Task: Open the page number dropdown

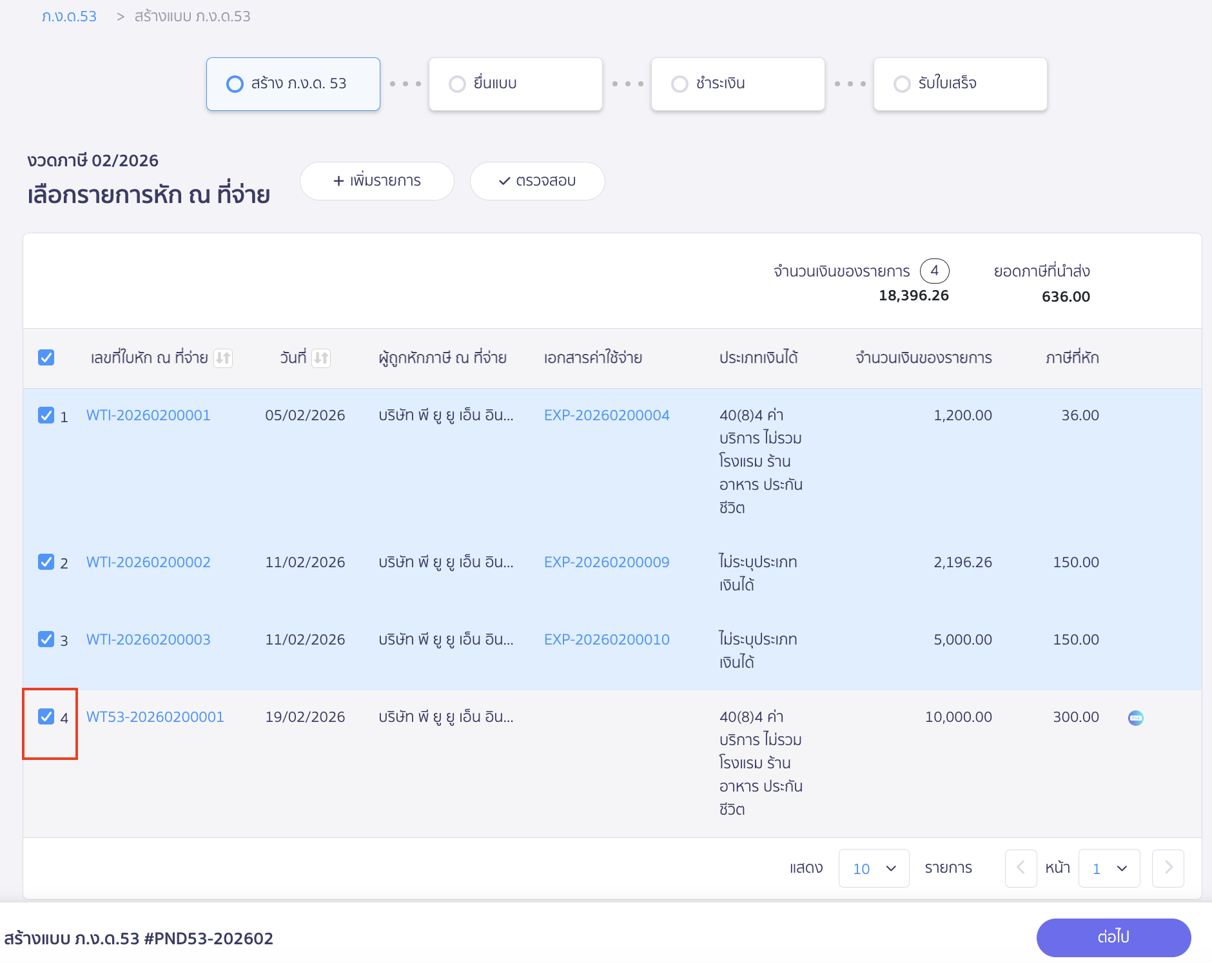Action: [x=1109, y=868]
